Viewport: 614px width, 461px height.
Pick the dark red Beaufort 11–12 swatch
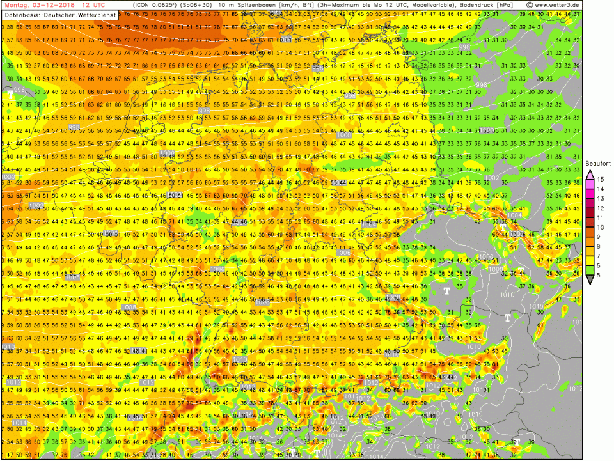tap(590, 213)
